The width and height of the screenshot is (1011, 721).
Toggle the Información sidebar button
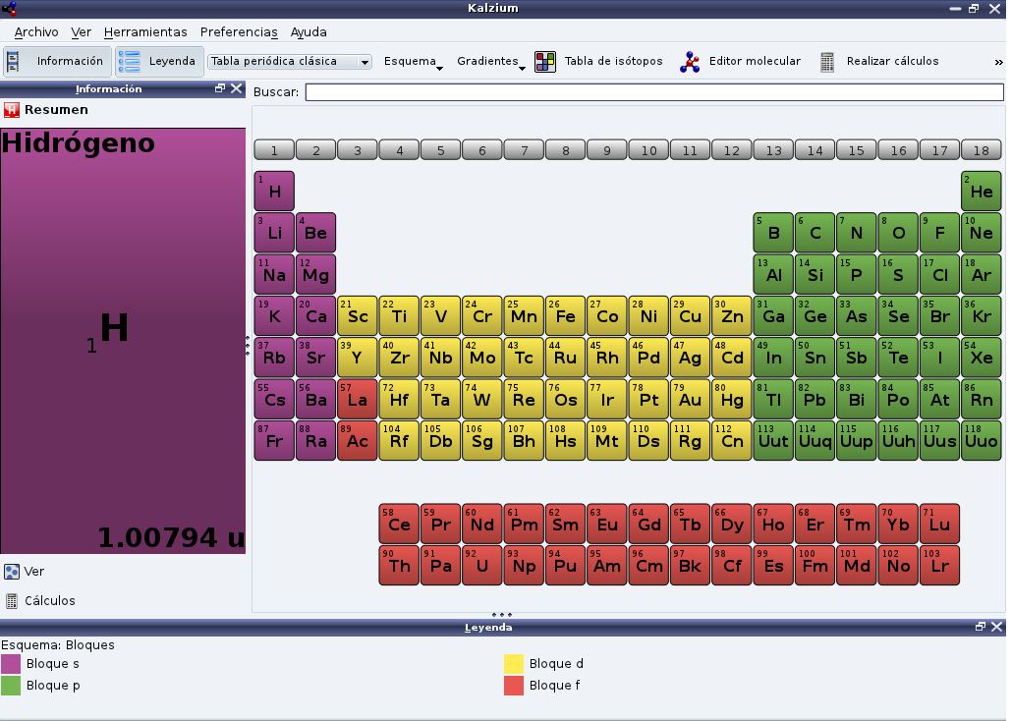coord(57,61)
